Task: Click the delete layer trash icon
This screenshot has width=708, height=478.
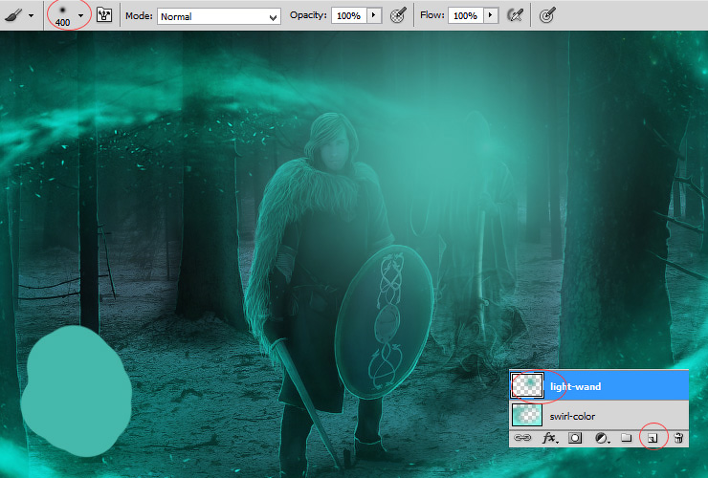Action: tap(678, 438)
